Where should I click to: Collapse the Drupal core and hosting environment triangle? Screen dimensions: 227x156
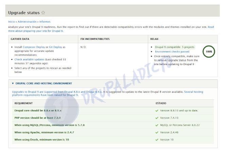13,83
